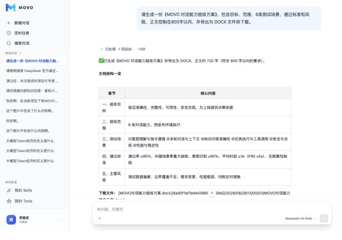Open 我的 Skills wand icon

9,190
